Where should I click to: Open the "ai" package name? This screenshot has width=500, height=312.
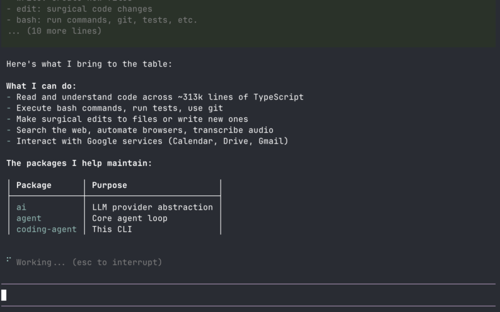(x=21, y=207)
